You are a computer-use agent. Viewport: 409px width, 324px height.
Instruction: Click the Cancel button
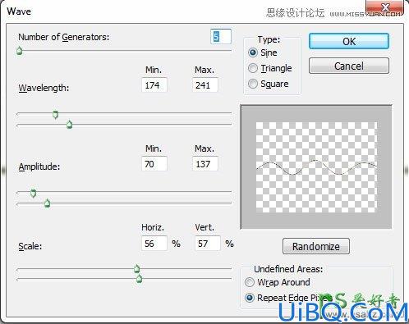[x=349, y=66]
